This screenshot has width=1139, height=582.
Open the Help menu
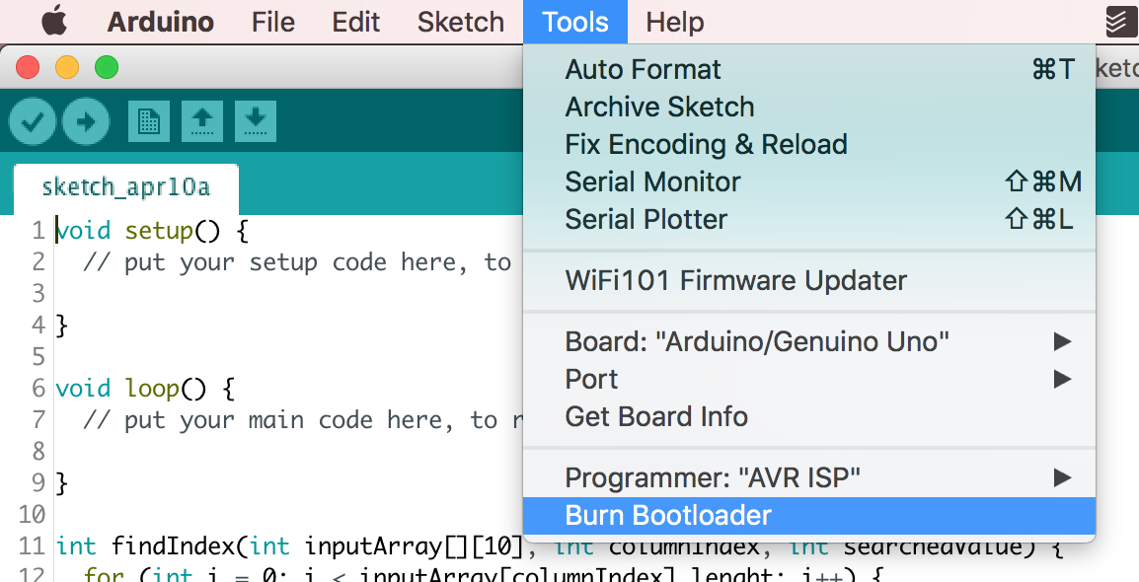point(675,22)
